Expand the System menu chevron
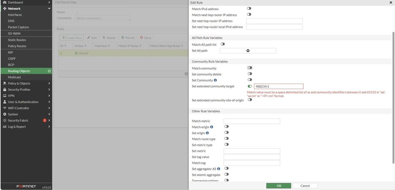 (x=49, y=114)
